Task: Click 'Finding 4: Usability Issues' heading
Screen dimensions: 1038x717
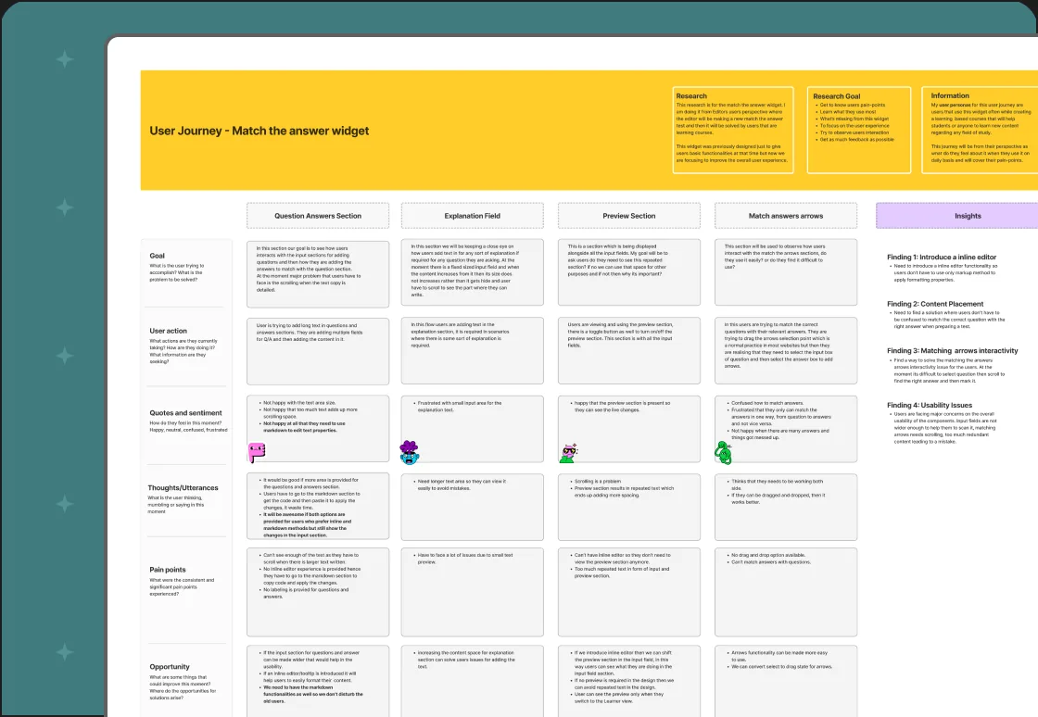Action: 930,406
